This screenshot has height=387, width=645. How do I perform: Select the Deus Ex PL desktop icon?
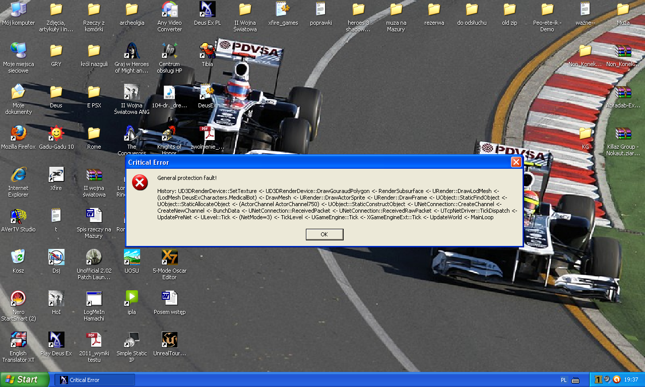pyautogui.click(x=207, y=10)
